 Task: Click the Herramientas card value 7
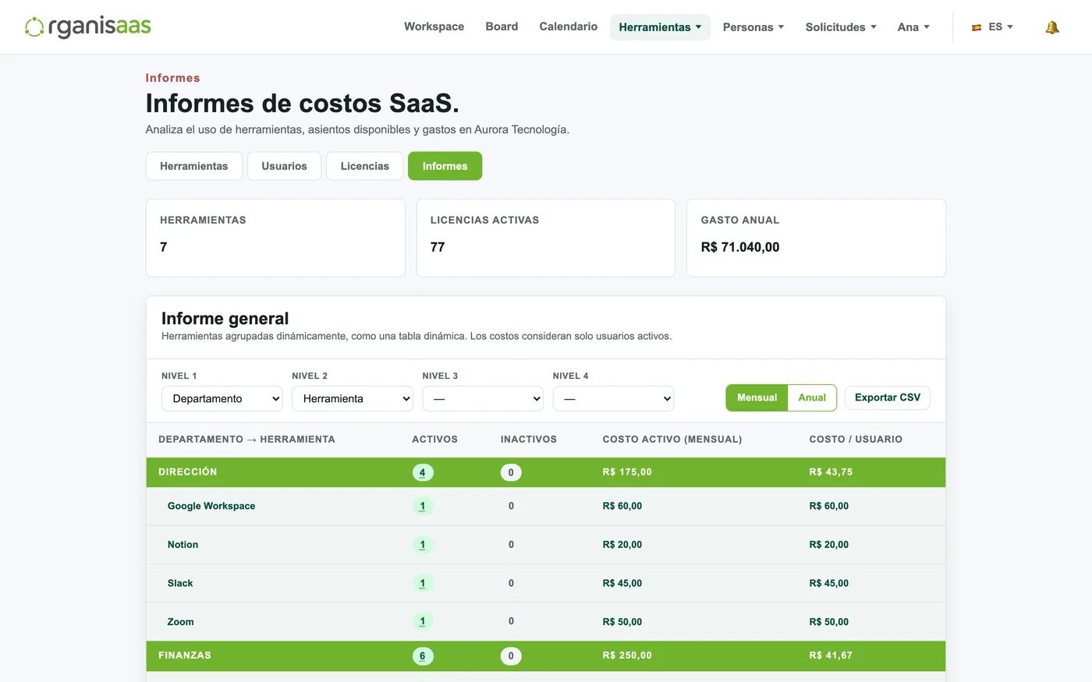(x=164, y=247)
